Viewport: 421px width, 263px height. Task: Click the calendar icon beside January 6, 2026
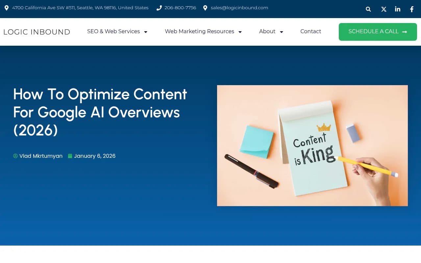pyautogui.click(x=70, y=156)
